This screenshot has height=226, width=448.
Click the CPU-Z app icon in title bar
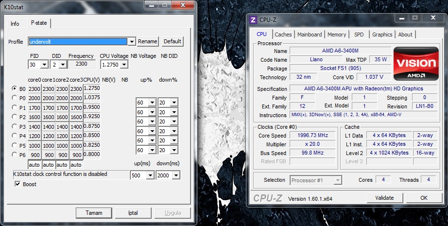(253, 20)
